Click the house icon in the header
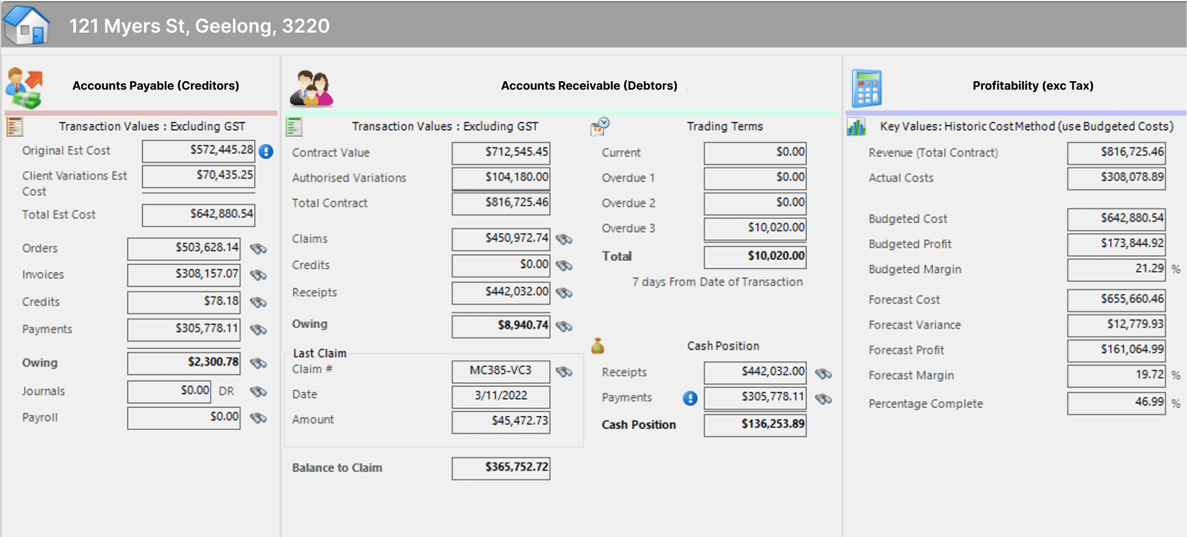The image size is (1187, 537). tap(26, 25)
